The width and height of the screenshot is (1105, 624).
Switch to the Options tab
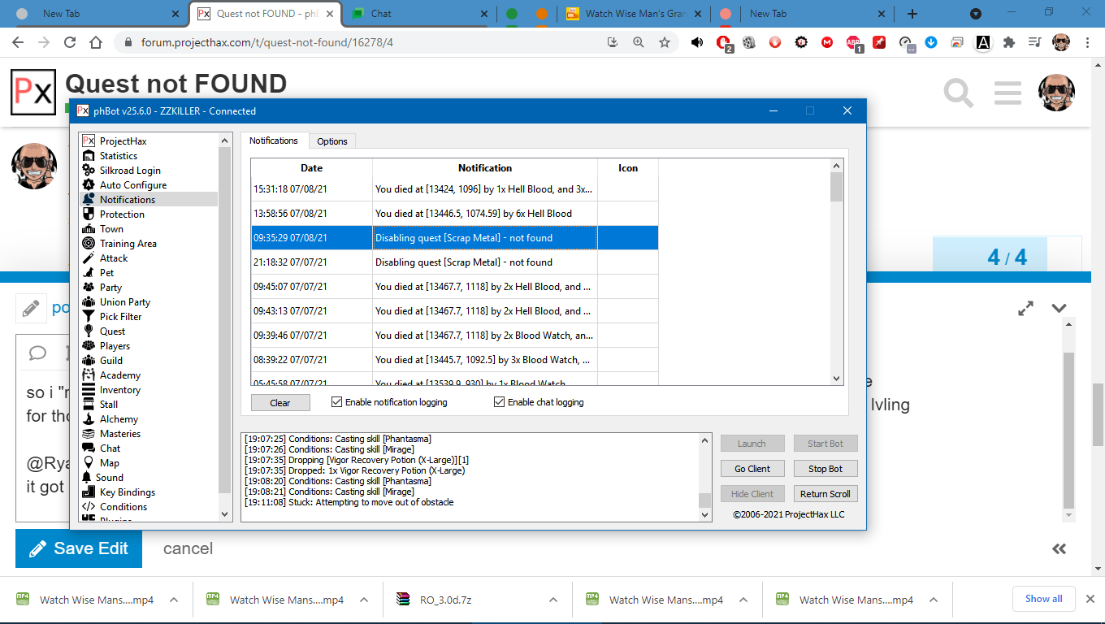(x=331, y=141)
